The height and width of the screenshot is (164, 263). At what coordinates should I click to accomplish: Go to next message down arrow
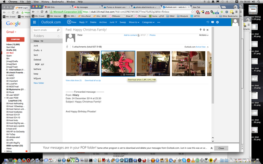pyautogui.click(x=204, y=30)
